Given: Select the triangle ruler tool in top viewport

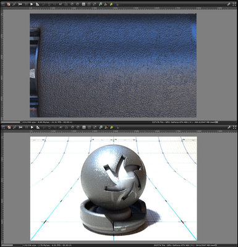Looking at the screenshot, I should pyautogui.click(x=38, y=4).
